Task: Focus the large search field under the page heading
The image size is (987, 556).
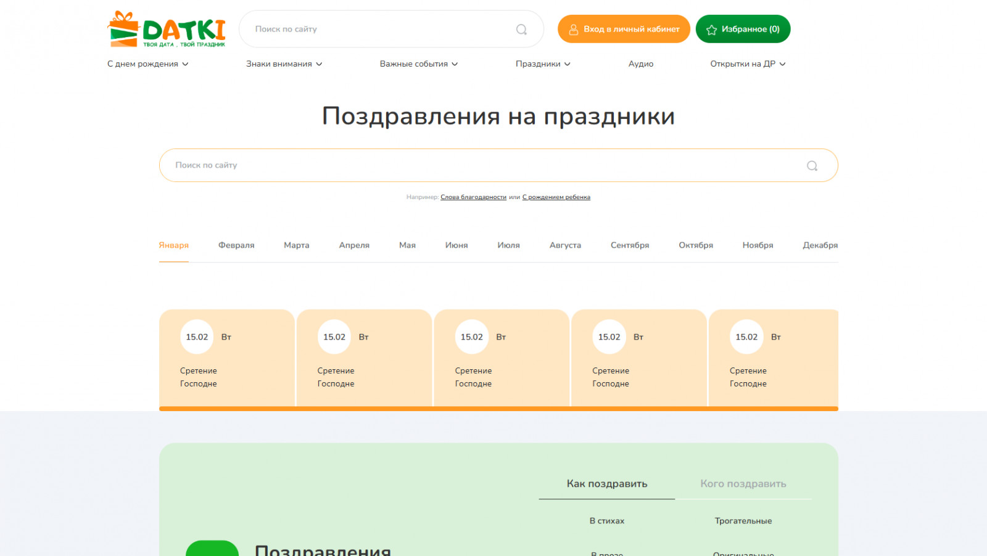Action: pyautogui.click(x=498, y=165)
